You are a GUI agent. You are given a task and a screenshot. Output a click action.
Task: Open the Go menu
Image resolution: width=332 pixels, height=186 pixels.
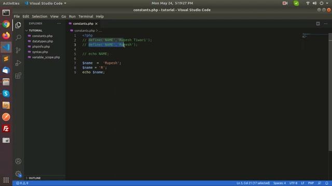tap(64, 17)
